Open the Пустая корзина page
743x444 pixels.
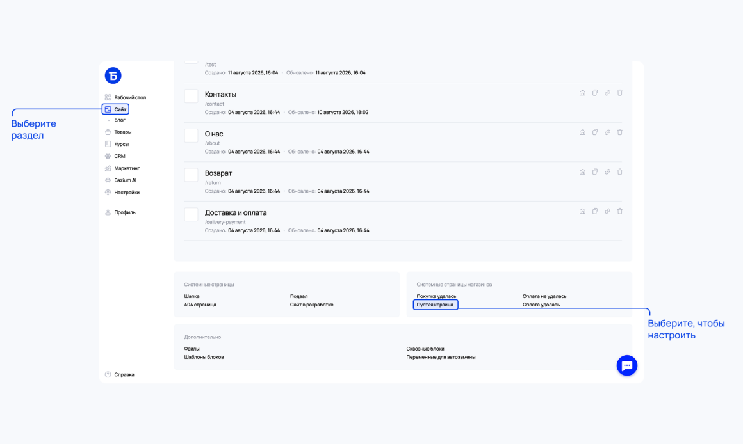coord(435,305)
